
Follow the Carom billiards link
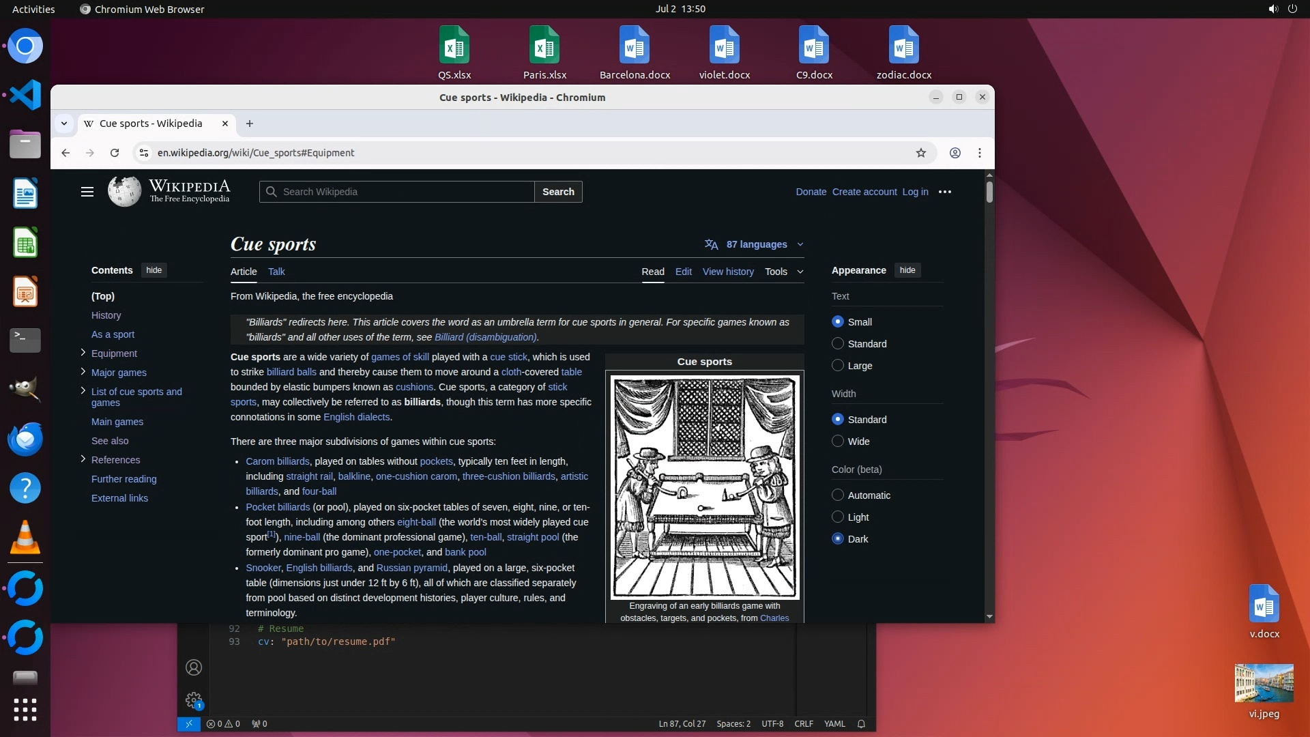[x=277, y=461]
